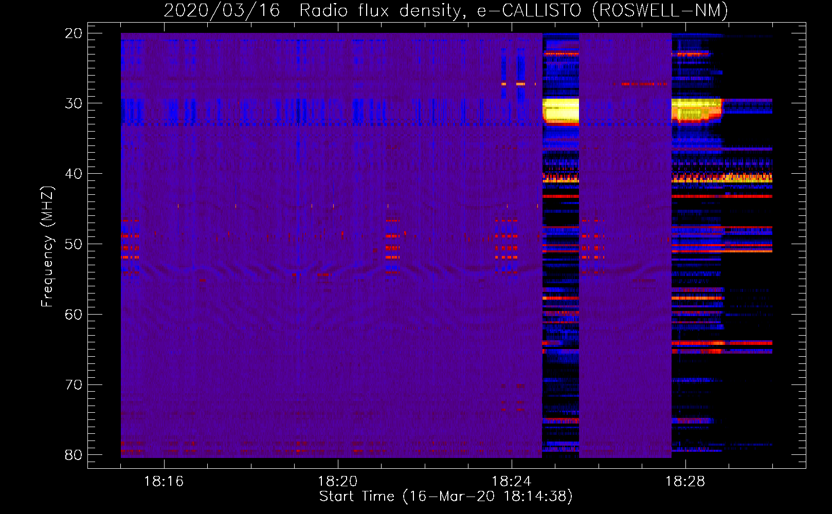The width and height of the screenshot is (832, 514).
Task: Click the 'Frequency (MHZ)' axis label
Action: (x=47, y=246)
